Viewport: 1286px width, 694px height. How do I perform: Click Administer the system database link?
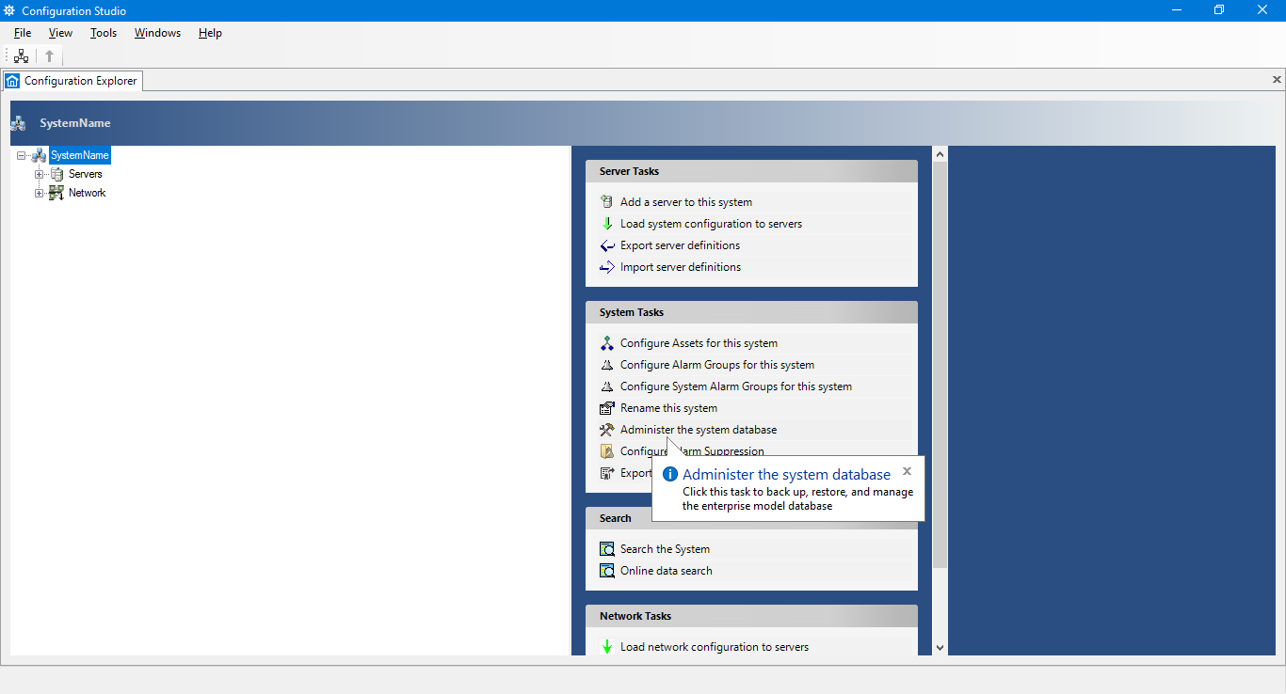coord(699,430)
